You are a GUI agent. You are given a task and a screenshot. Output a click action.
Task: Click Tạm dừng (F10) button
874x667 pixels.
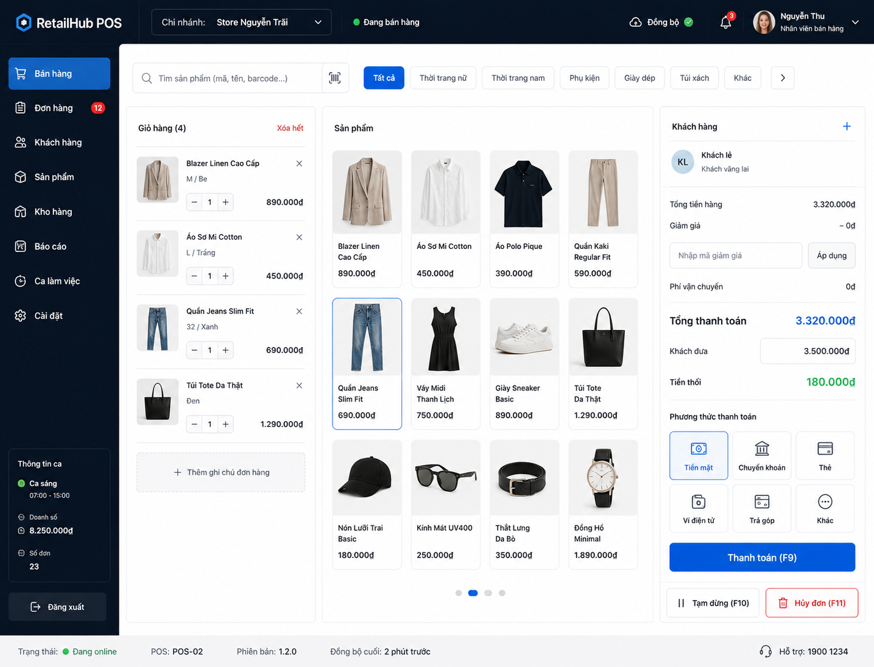coord(713,603)
